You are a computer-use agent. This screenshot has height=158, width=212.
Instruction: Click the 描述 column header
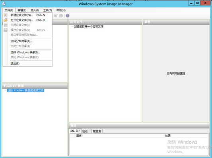pos(119,136)
